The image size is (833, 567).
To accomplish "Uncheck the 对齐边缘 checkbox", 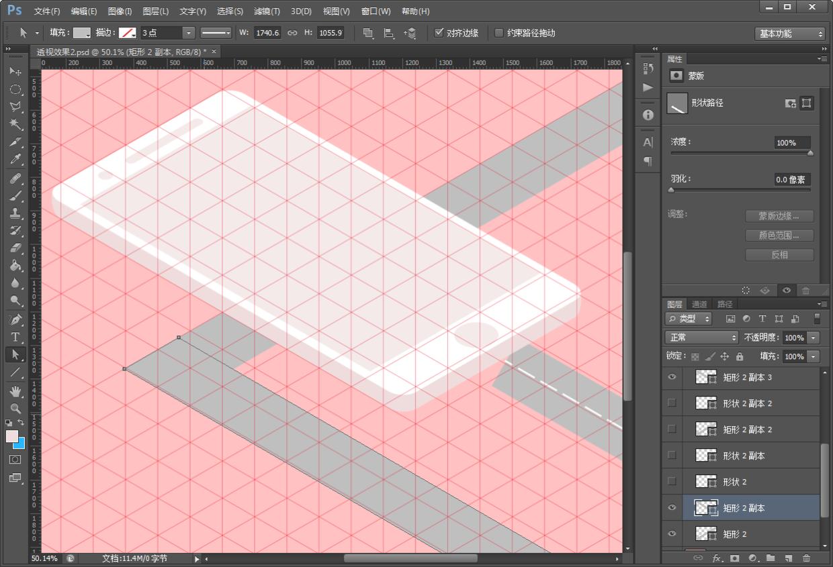I will 439,33.
